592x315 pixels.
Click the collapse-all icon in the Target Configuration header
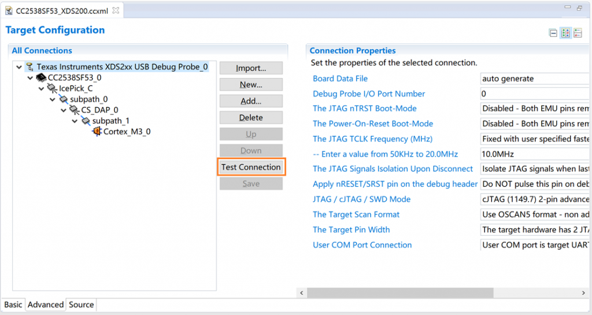(553, 33)
